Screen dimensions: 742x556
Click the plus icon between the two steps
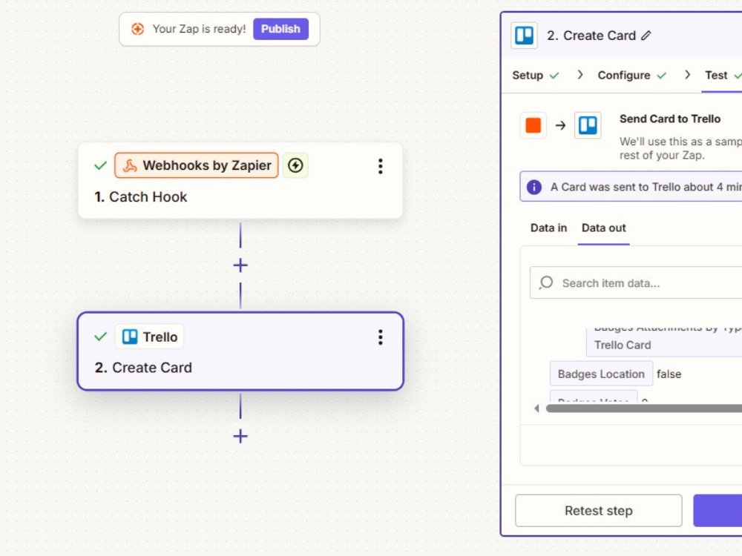coord(240,265)
